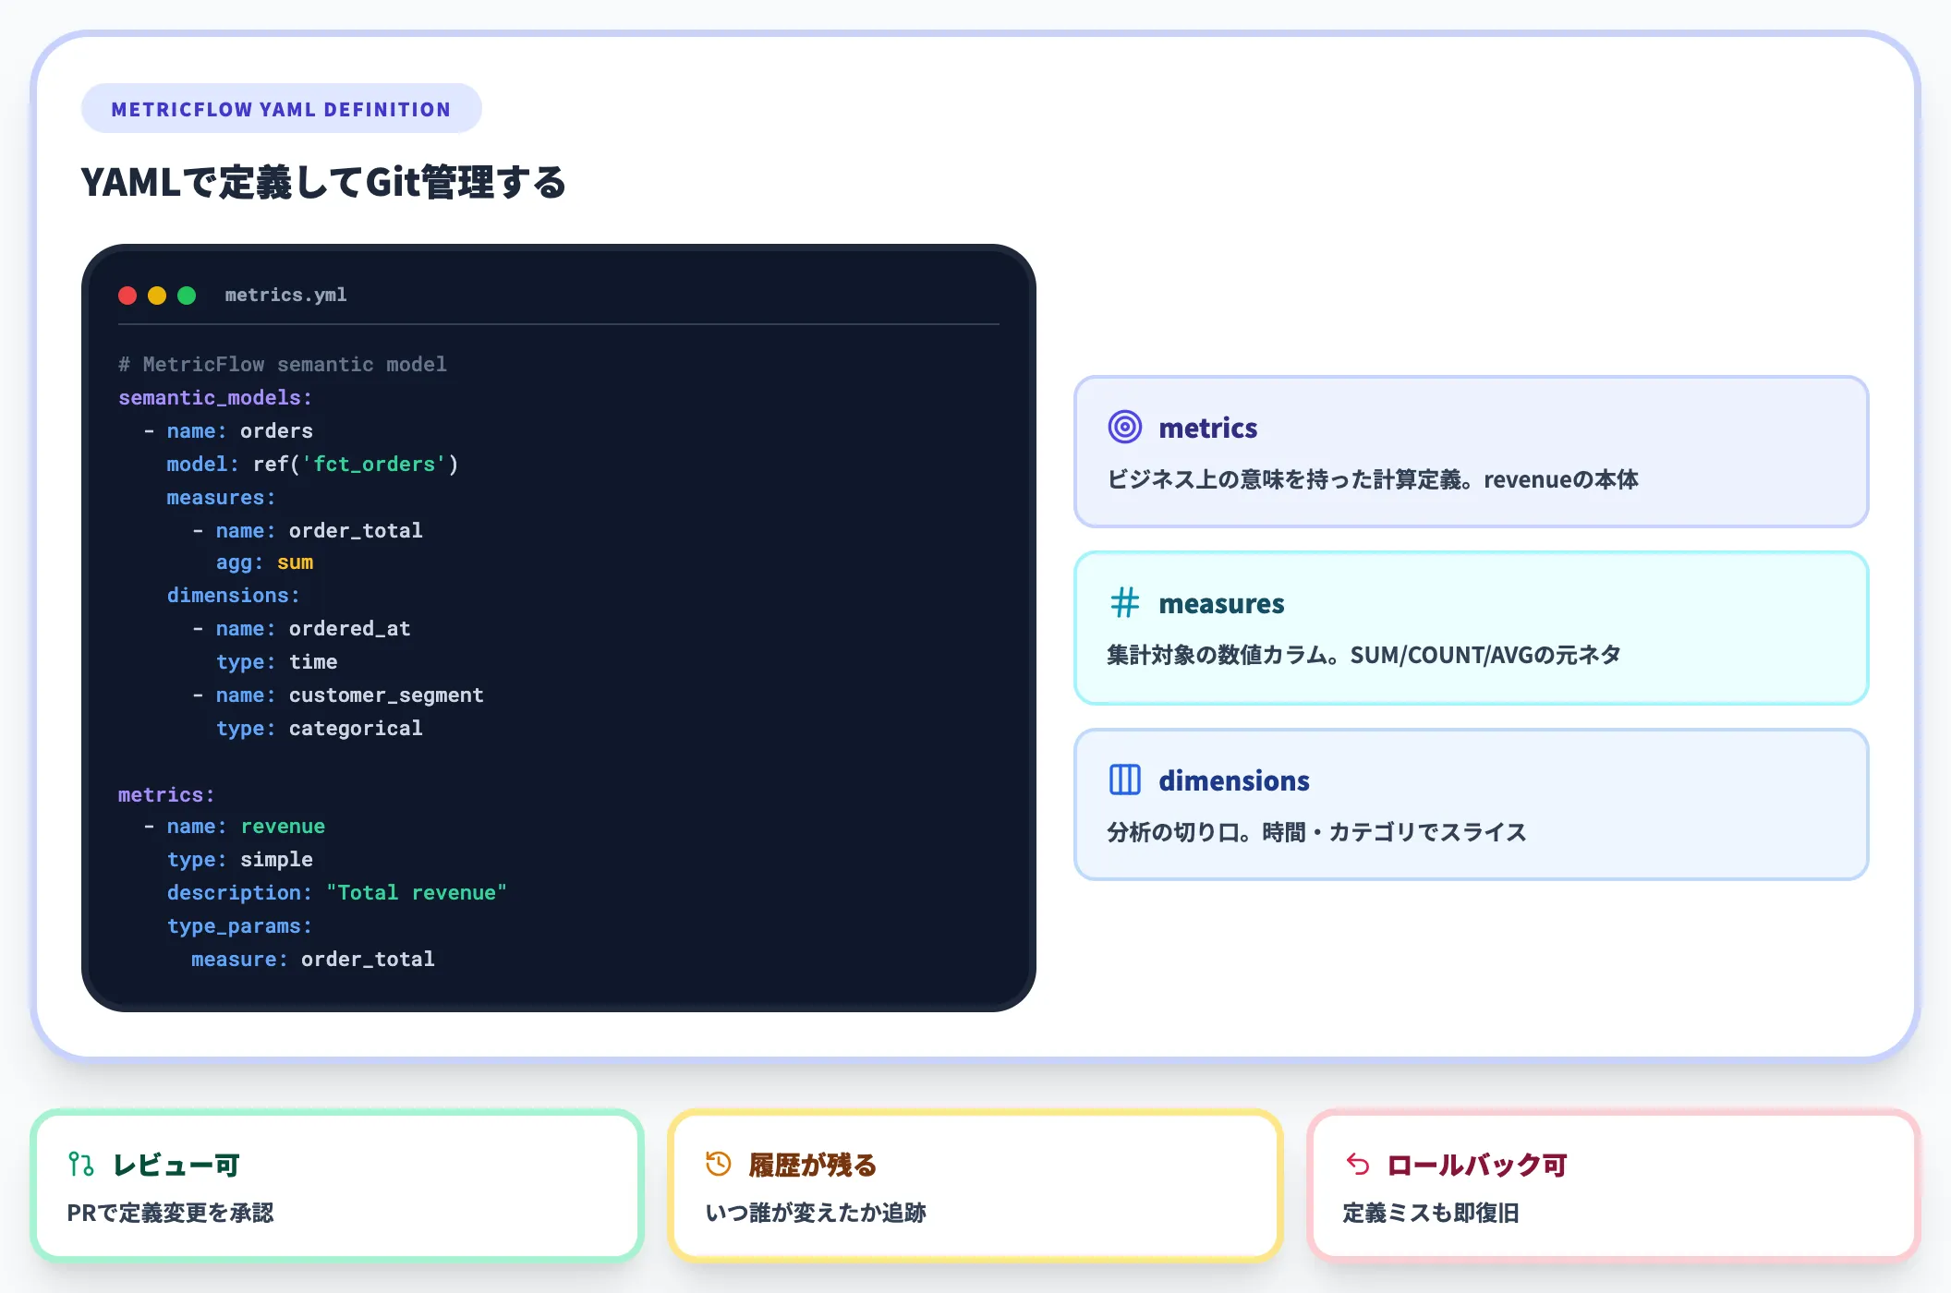Switch to the metrics.yml tab
Screen dimensions: 1951x1293
(285, 295)
